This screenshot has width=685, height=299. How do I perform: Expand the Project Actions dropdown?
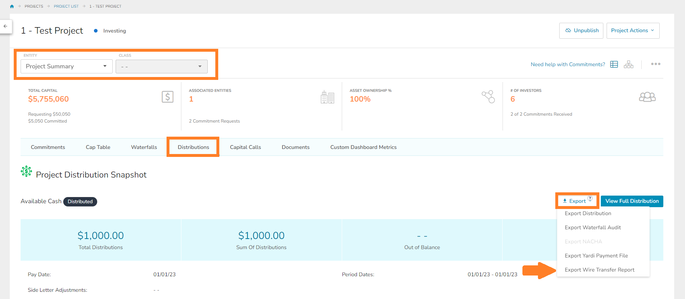click(x=633, y=31)
